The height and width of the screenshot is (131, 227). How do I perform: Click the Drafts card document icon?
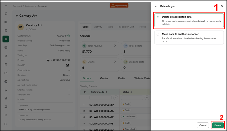tap(84, 62)
